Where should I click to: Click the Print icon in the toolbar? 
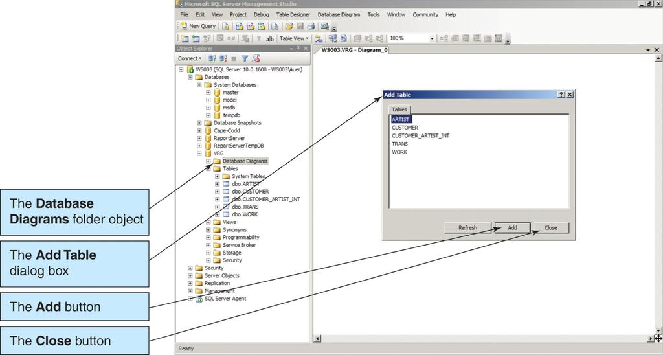[x=311, y=26]
